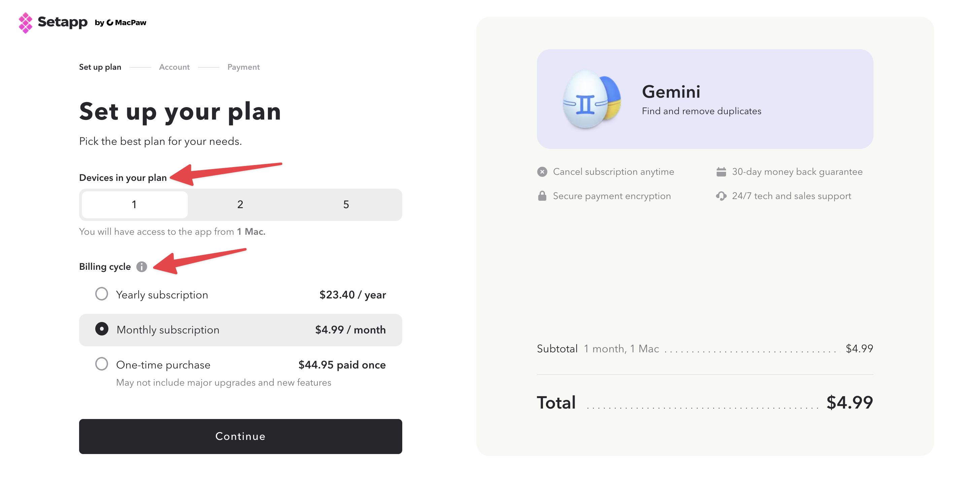Open the Billing cycle info tooltip

tap(142, 267)
